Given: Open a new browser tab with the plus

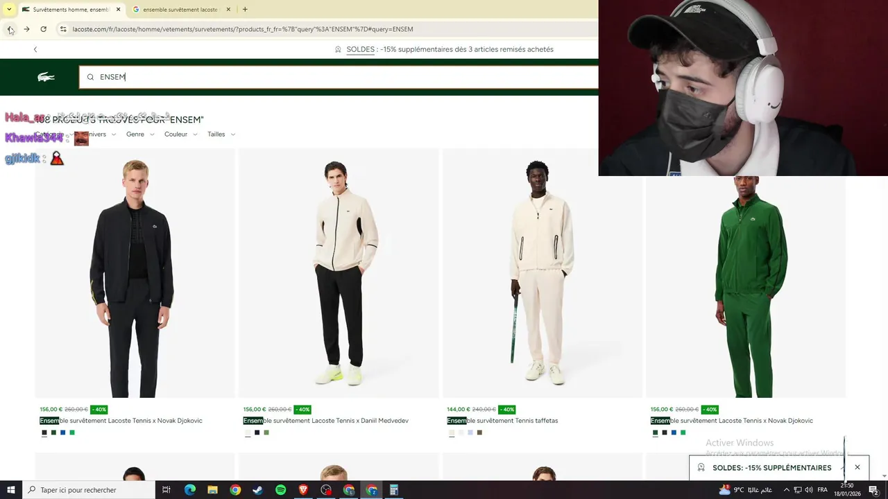Looking at the screenshot, I should point(245,9).
